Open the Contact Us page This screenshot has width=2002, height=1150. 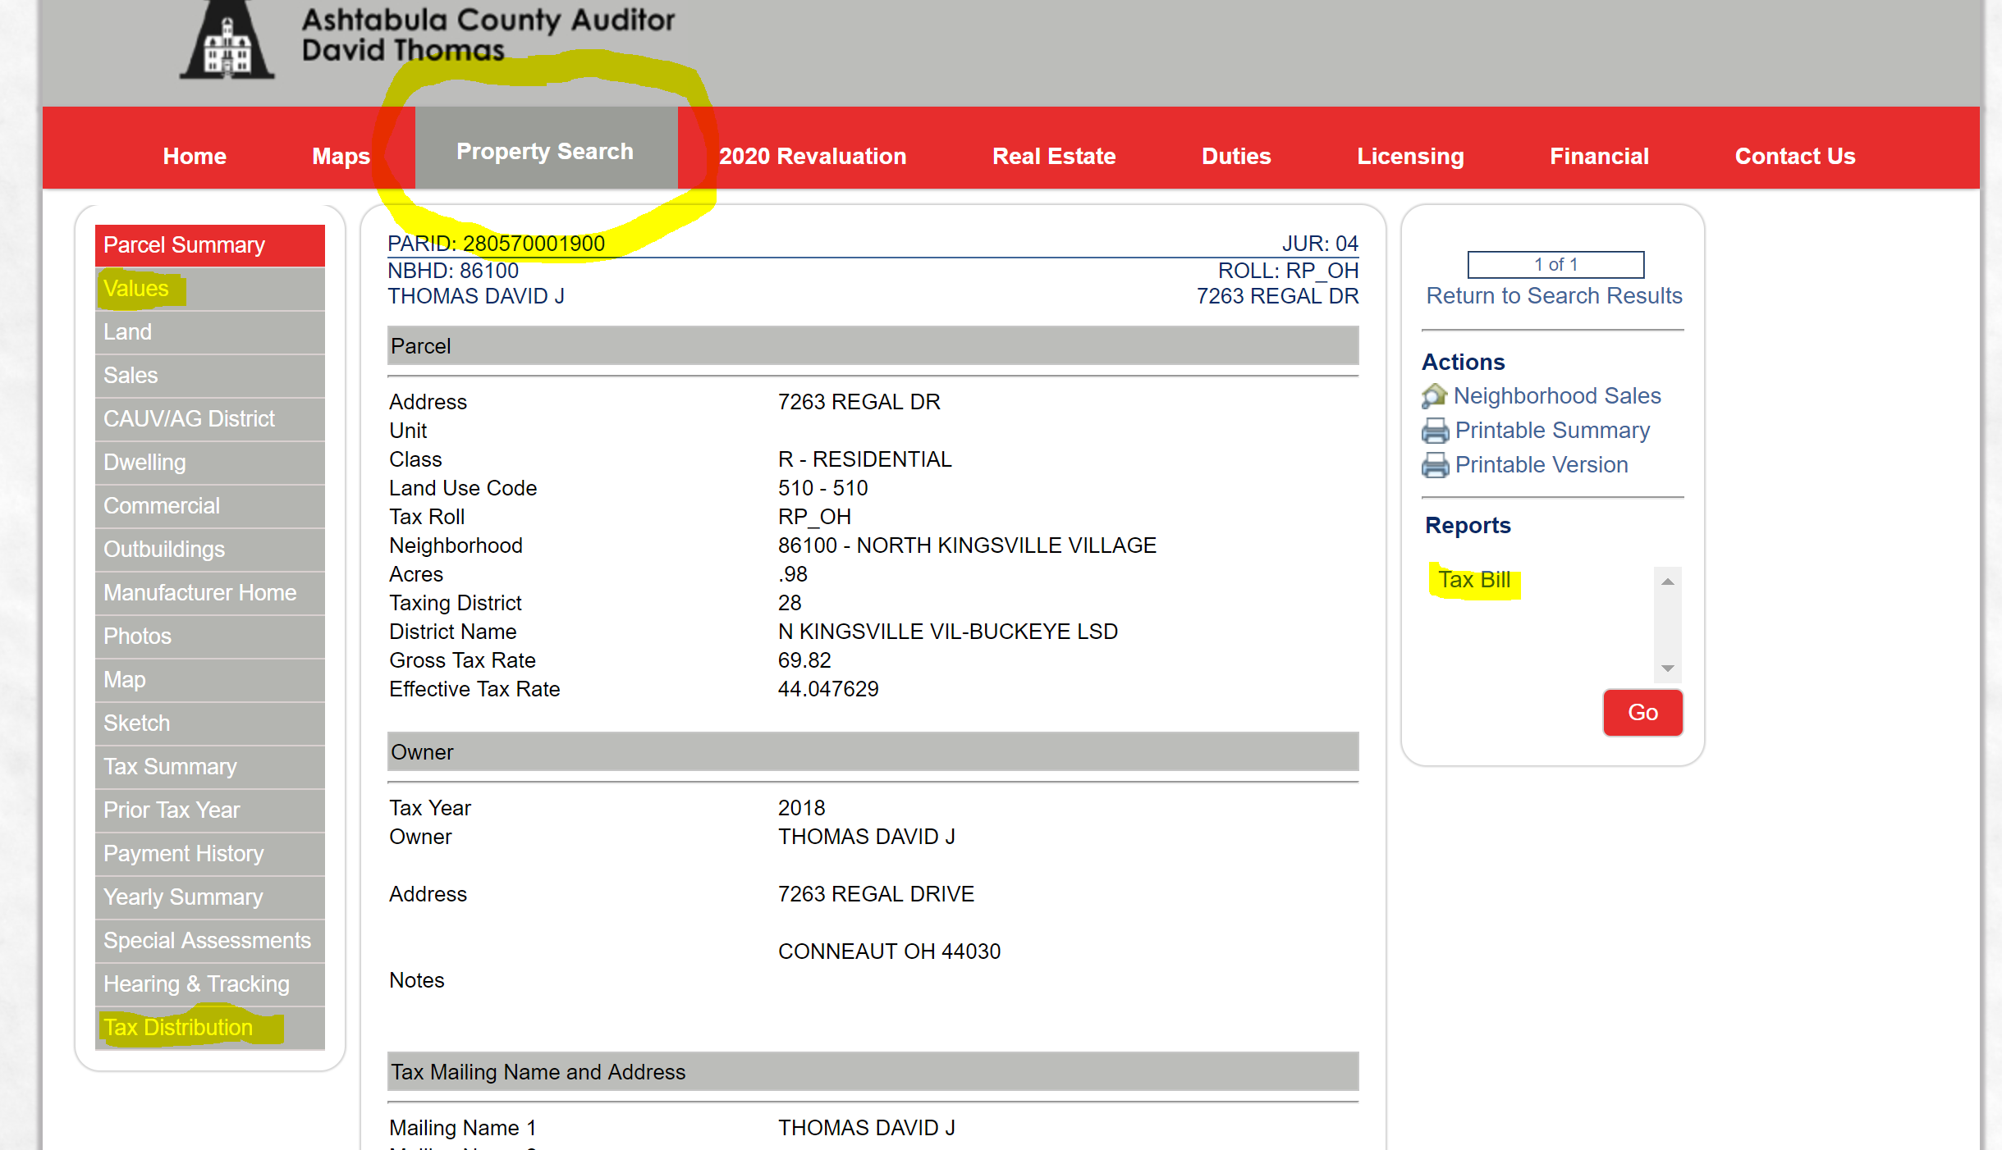point(1794,156)
